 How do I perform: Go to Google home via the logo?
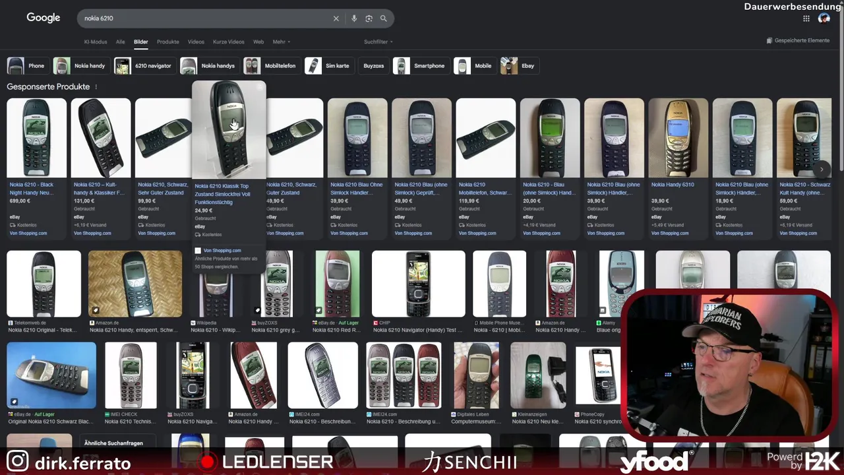(44, 18)
